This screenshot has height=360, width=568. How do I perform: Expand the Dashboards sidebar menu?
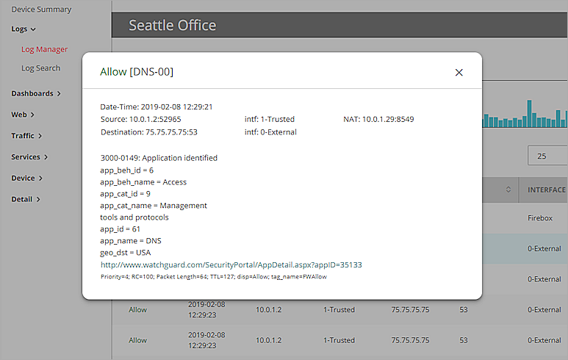35,93
